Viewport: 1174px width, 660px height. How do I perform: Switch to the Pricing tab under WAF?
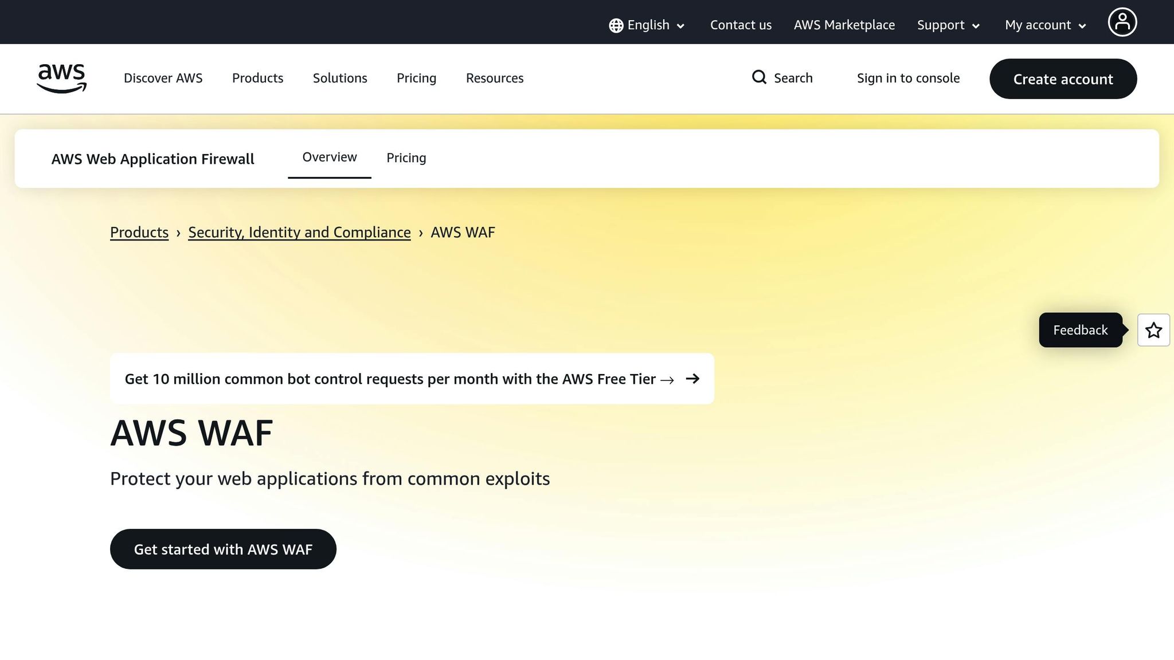(406, 158)
